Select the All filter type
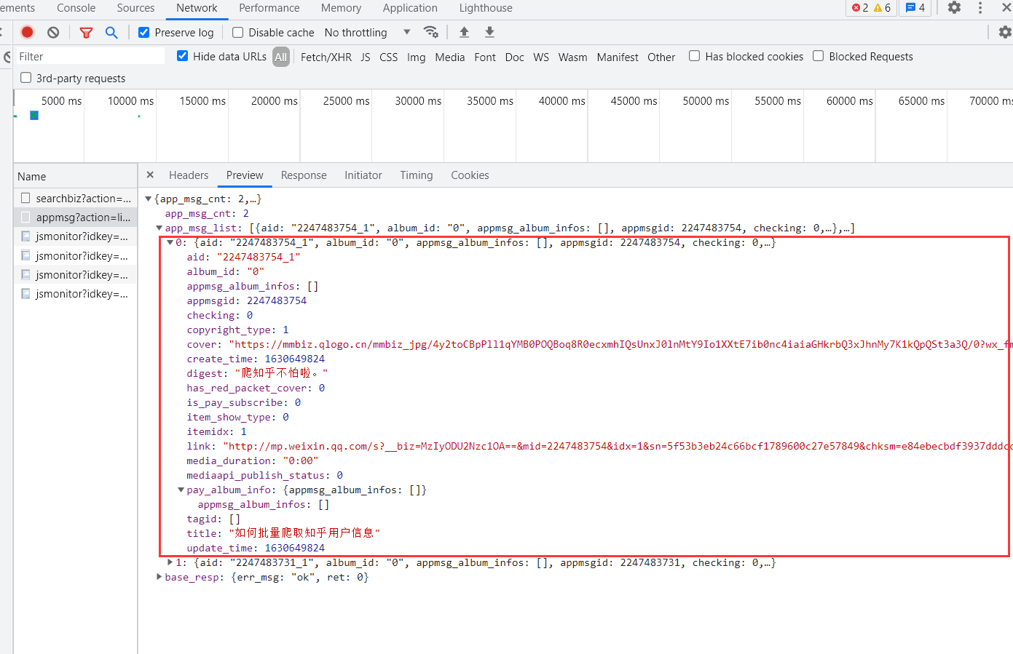This screenshot has height=654, width=1013. click(x=281, y=57)
